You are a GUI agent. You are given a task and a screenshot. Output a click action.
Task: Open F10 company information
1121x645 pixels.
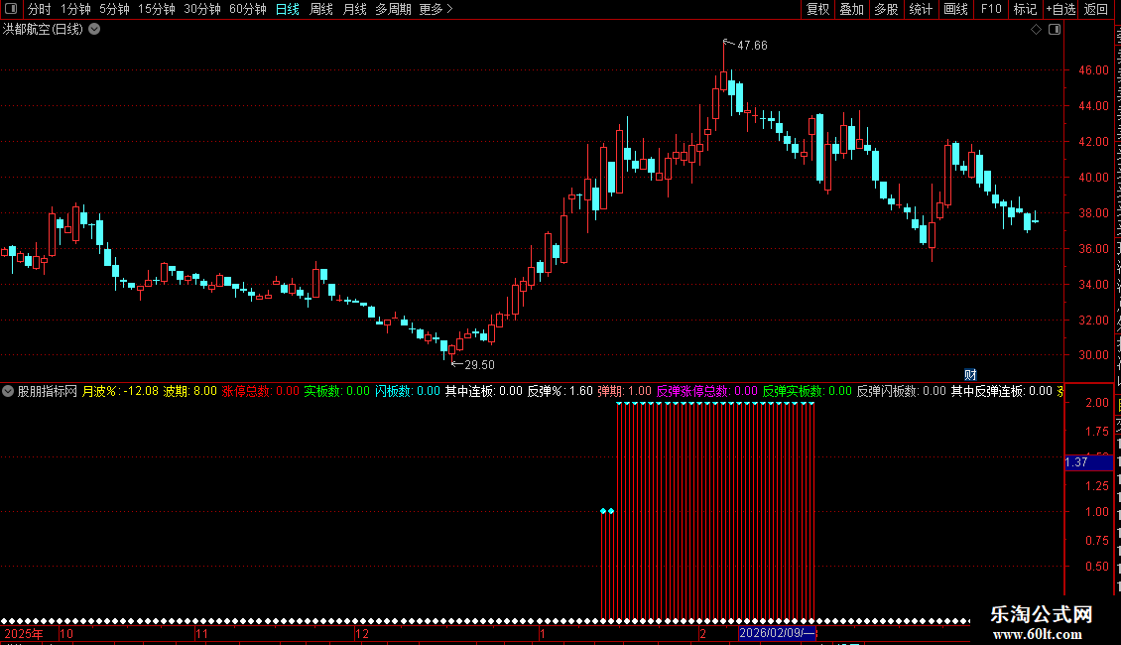tap(991, 9)
